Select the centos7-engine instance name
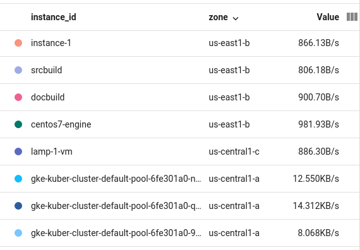The height and width of the screenshot is (250, 360). (x=61, y=124)
